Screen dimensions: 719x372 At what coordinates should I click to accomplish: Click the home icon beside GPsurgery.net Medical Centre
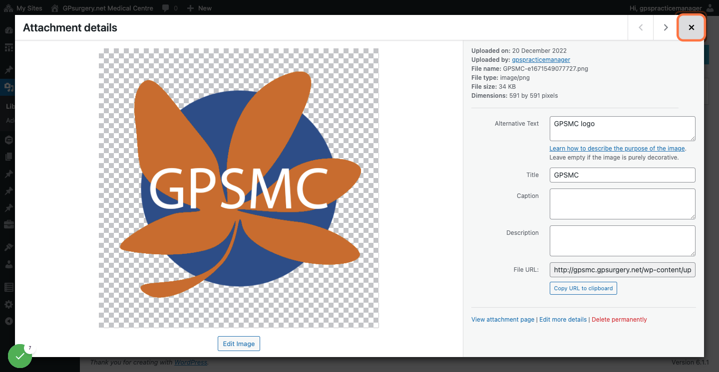[x=55, y=8]
